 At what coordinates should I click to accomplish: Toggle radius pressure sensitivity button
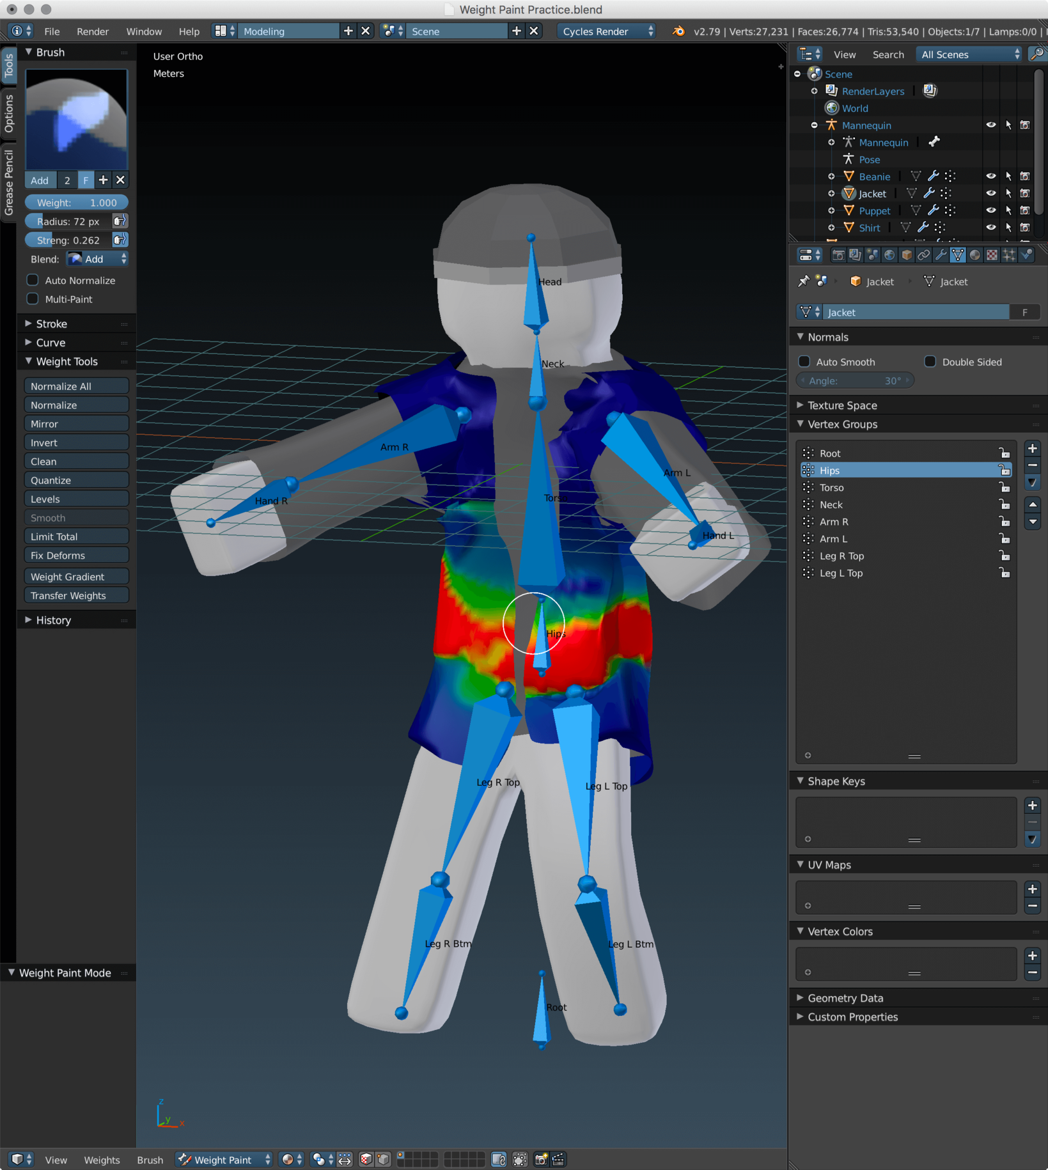(120, 221)
